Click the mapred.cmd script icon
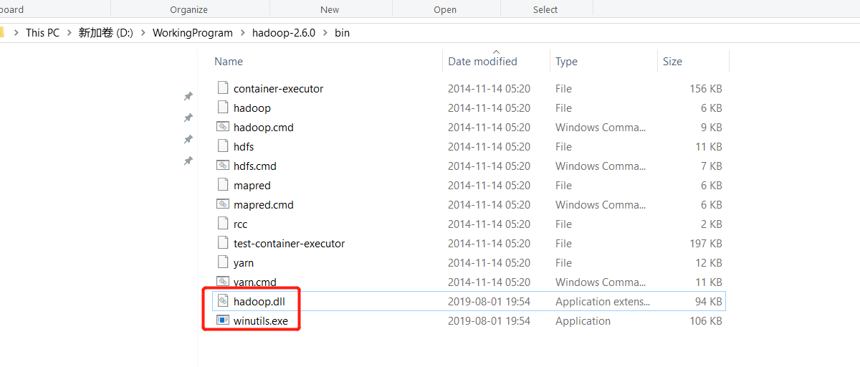 point(222,204)
